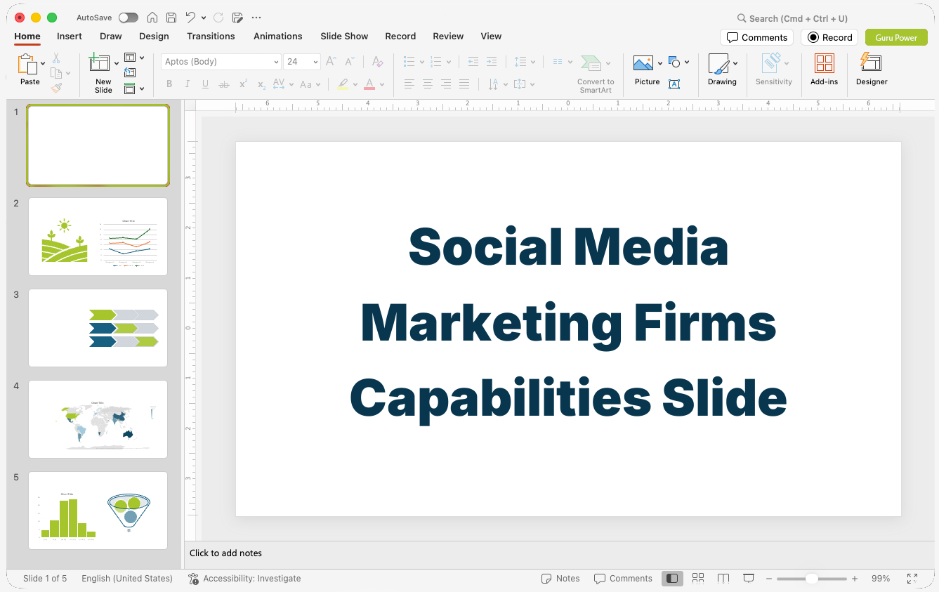The width and height of the screenshot is (939, 592).
Task: Click the Format Painter brush icon
Action: [56, 88]
